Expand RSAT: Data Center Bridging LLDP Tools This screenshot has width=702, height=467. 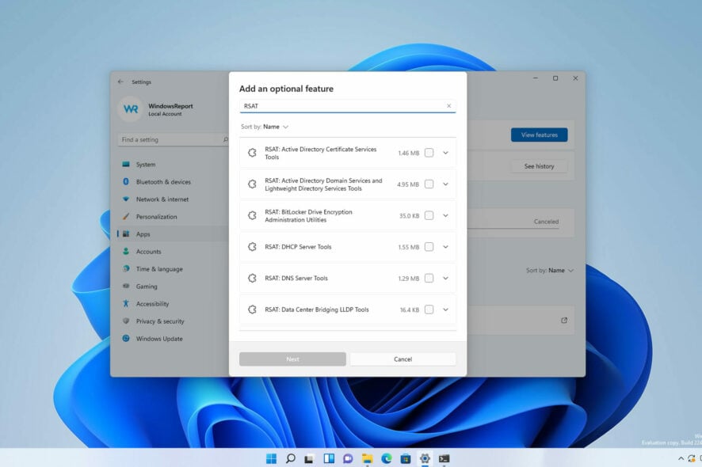pos(445,309)
